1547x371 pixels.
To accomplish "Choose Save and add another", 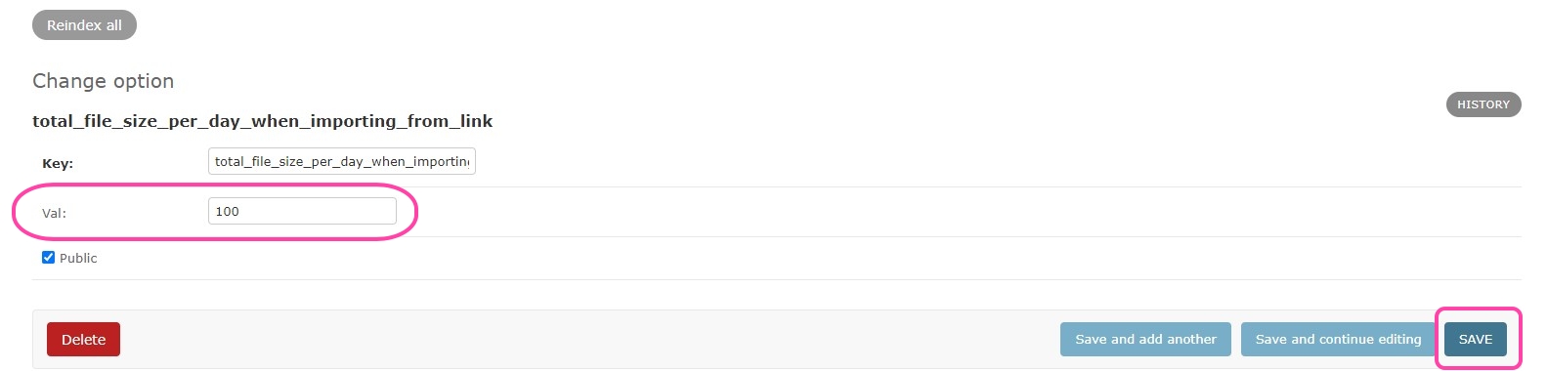I will (x=1145, y=339).
